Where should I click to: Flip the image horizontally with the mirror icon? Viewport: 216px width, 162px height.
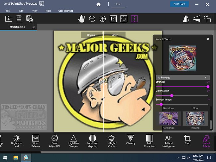pos(186,19)
